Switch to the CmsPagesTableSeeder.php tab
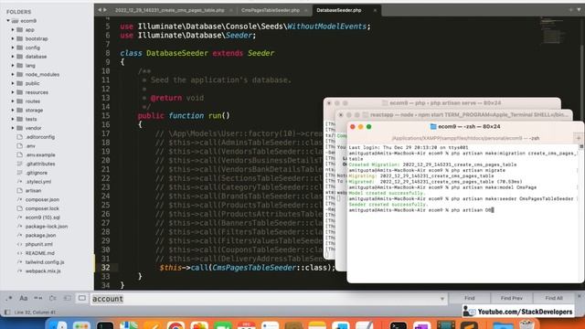Viewport: 585px width, 329px height. point(271,10)
